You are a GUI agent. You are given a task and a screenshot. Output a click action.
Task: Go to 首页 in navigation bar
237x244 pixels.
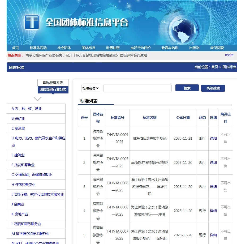click(x=15, y=48)
